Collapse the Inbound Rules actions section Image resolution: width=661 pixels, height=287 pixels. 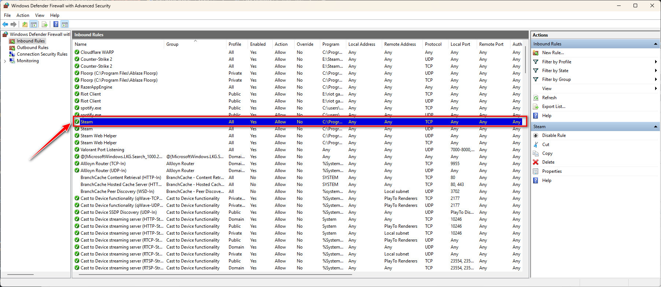[656, 44]
